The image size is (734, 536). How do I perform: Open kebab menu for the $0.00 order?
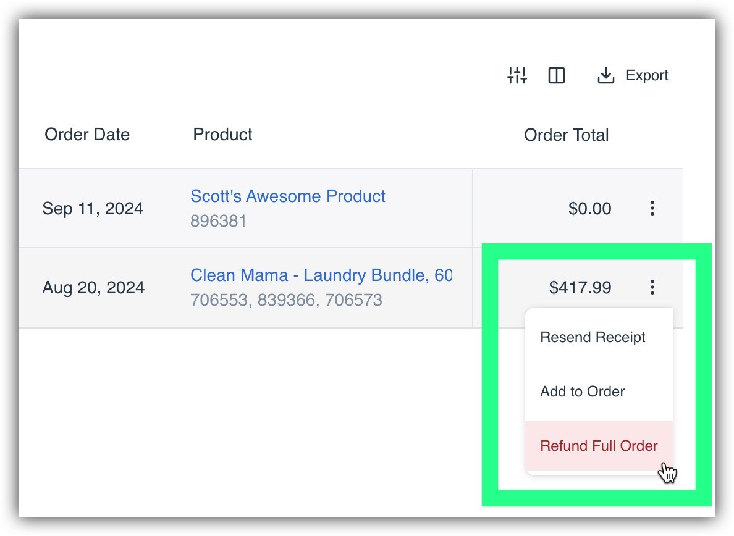pos(652,208)
